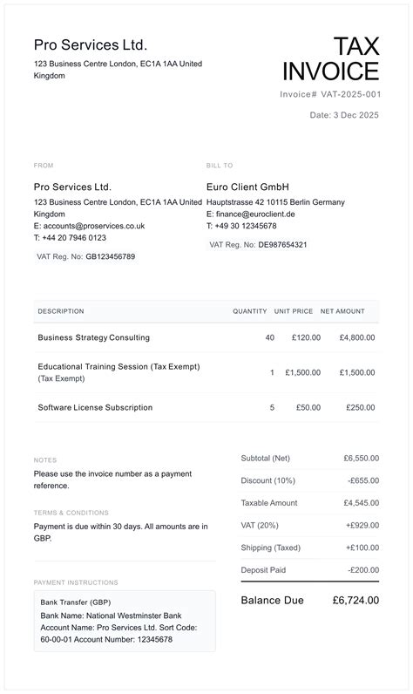Viewport: 413px width, 694px height.
Task: Click phone number +44 20 7946 0123
Action: click(74, 238)
